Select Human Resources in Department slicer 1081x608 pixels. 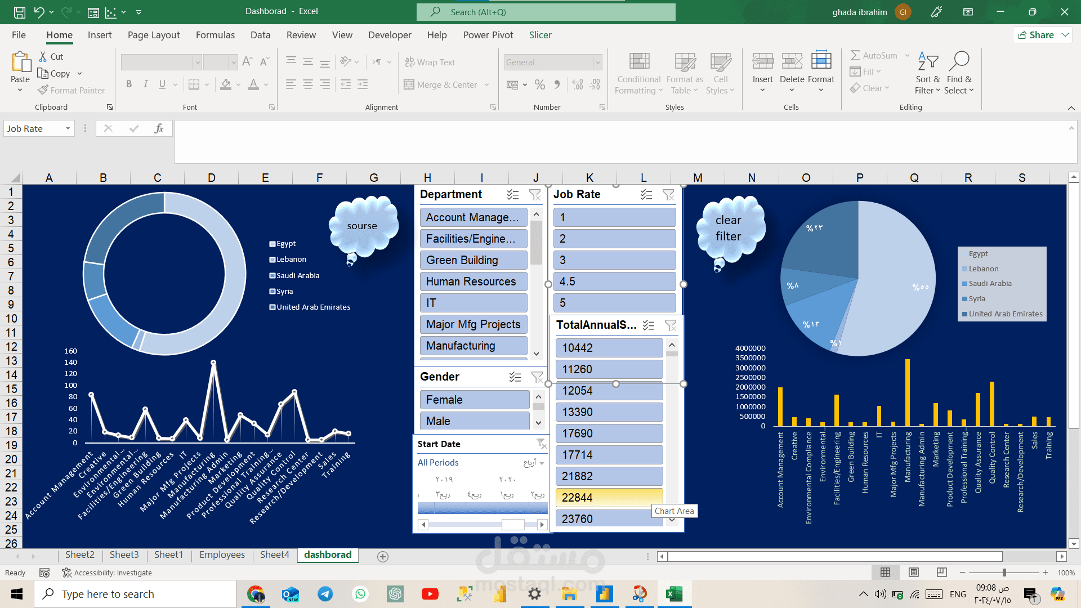(473, 281)
